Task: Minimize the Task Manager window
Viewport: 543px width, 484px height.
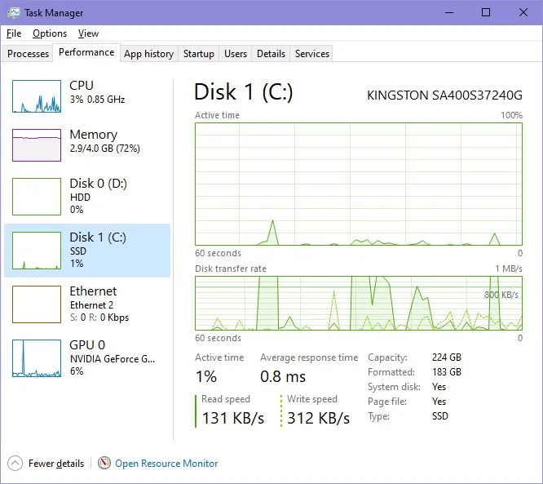Action: click(449, 13)
